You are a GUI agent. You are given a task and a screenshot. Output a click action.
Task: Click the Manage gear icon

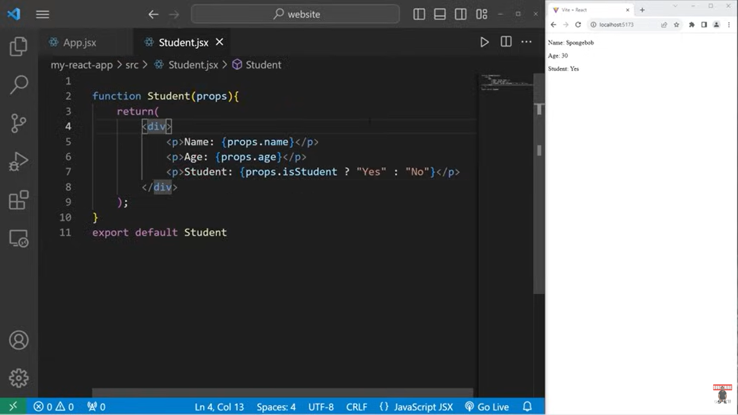coord(18,378)
